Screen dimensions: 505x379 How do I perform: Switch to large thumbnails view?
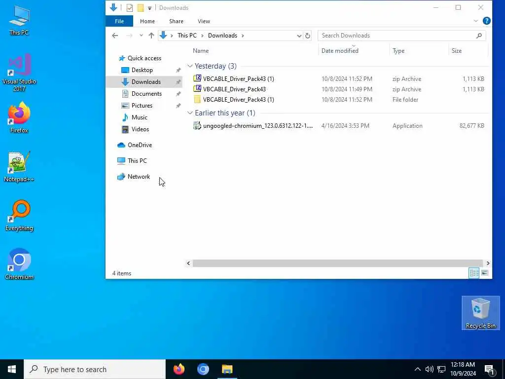point(485,273)
